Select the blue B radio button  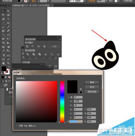(69, 117)
